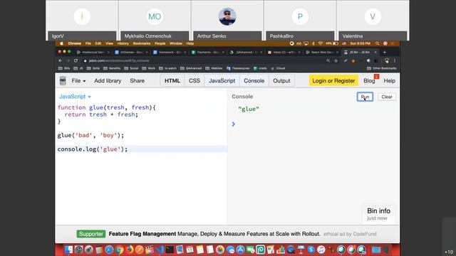Expand the JavaScript language dropdown in the editor

pos(75,97)
